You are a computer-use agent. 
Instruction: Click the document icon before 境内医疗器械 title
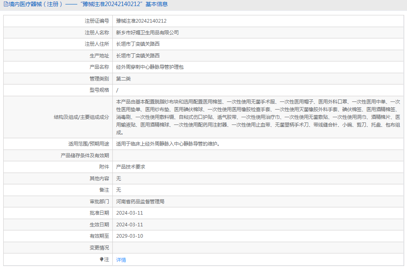tap(6, 4)
